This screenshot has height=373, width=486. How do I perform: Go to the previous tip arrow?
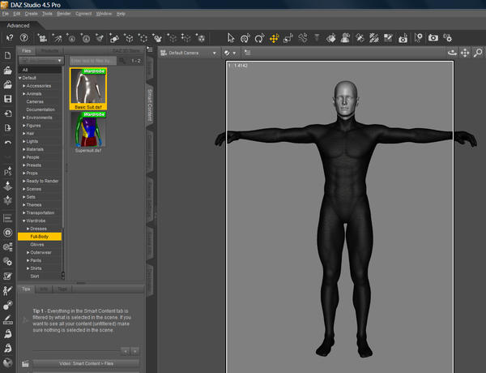126,351
